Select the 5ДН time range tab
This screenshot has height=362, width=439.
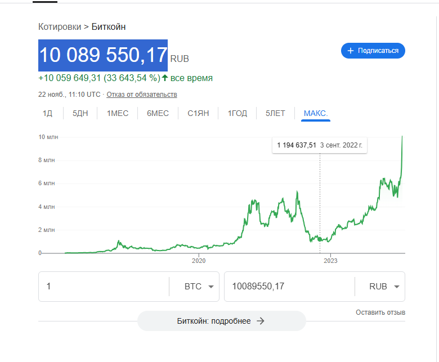(x=80, y=113)
